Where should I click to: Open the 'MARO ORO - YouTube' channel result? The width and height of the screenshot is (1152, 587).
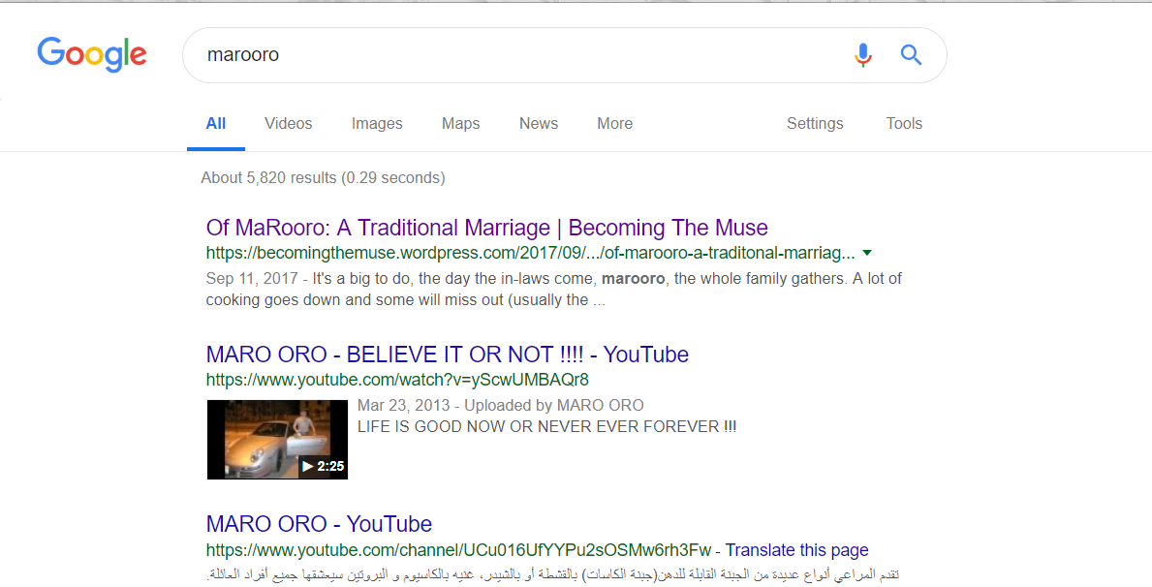[x=319, y=524]
